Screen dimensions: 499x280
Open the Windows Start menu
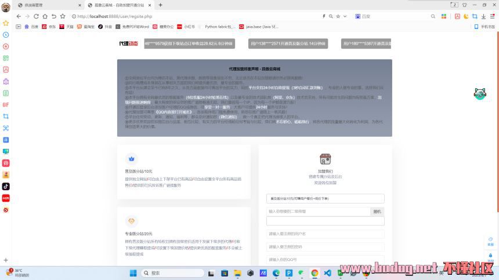tap(133, 273)
